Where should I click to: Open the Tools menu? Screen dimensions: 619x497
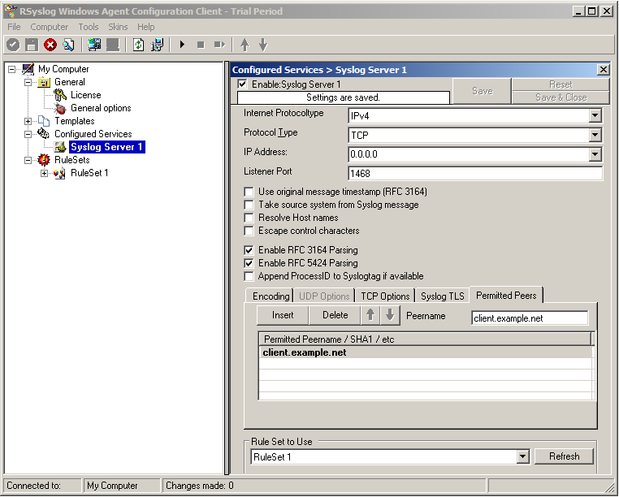(x=89, y=27)
